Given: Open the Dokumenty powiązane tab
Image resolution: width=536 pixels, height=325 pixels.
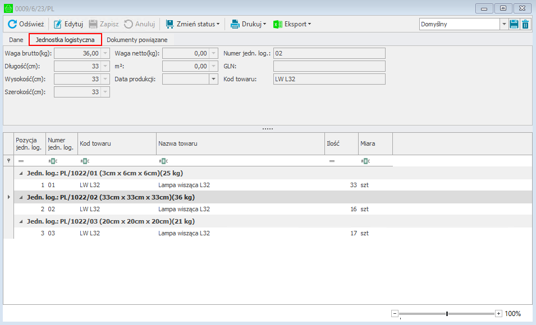Looking at the screenshot, I should point(137,40).
